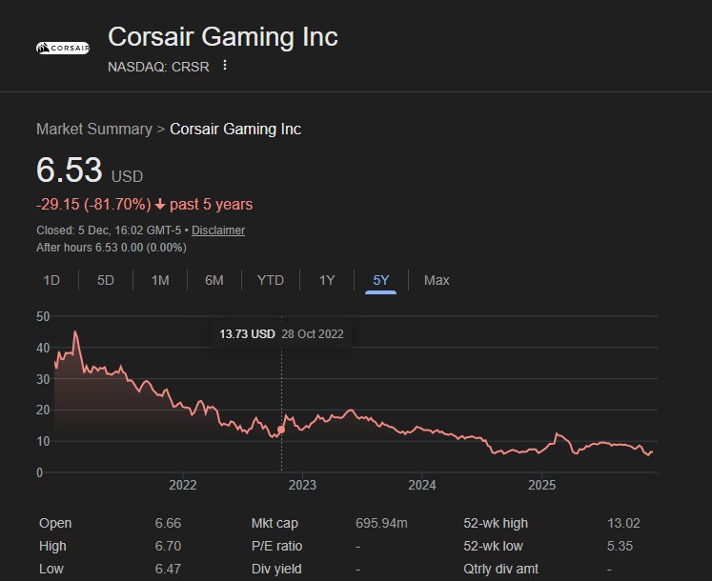Image resolution: width=712 pixels, height=581 pixels.
Task: Select the 1Y time range tab
Action: (x=327, y=280)
